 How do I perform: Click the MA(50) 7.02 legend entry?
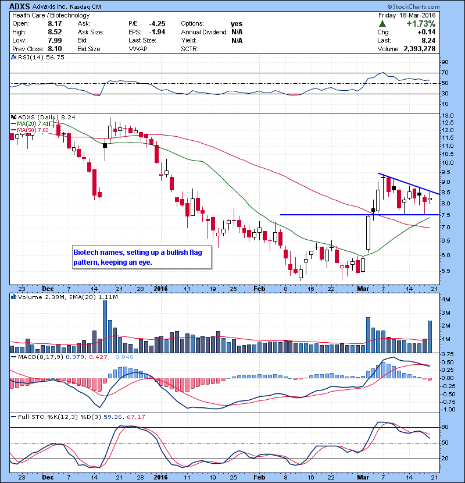click(30, 130)
